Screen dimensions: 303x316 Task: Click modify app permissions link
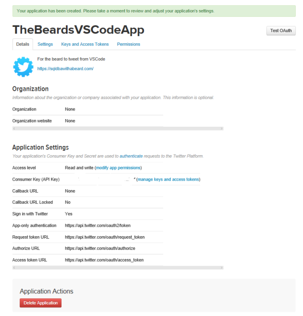pos(118,168)
